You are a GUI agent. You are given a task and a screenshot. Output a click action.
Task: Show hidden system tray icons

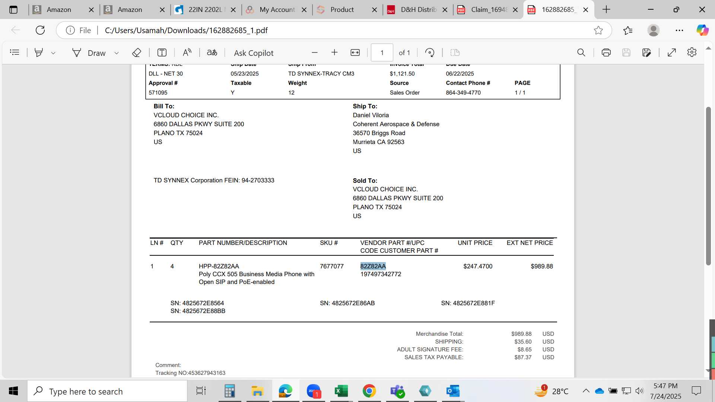pyautogui.click(x=586, y=391)
